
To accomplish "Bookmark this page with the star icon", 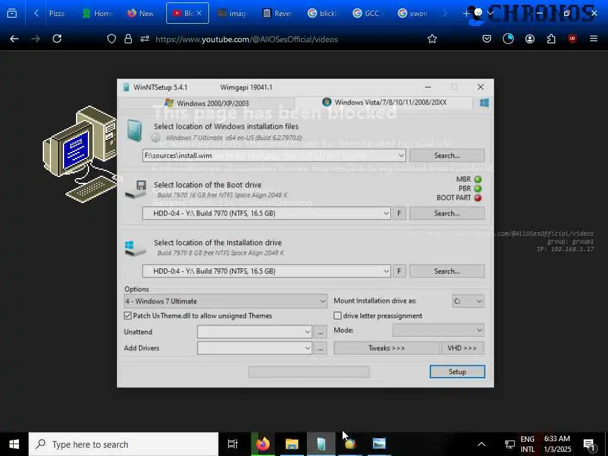I will (x=432, y=39).
